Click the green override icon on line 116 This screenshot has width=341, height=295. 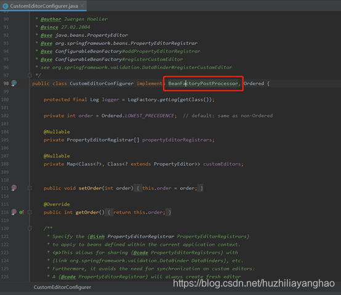point(22,212)
